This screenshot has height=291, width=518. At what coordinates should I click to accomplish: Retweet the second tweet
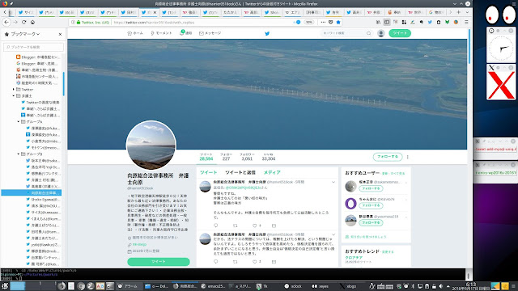point(236,262)
